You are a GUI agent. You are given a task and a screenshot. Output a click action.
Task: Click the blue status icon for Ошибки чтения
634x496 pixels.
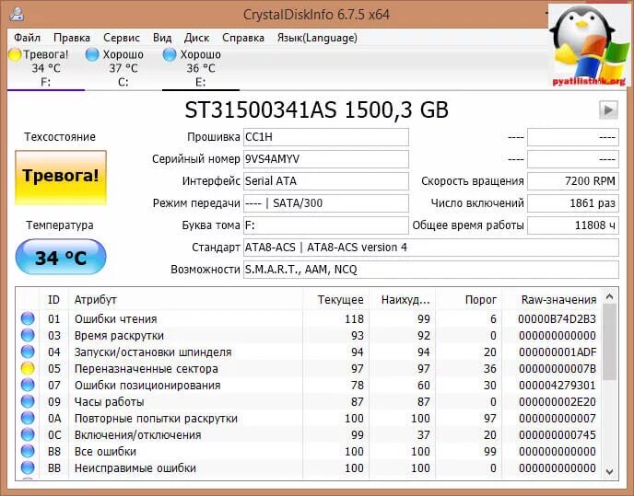[x=28, y=318]
